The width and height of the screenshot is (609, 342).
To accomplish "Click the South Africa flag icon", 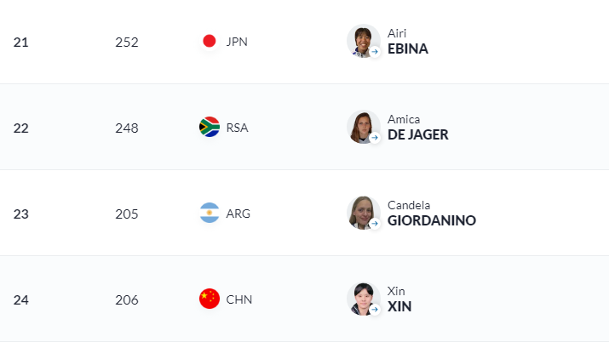I will coord(210,127).
